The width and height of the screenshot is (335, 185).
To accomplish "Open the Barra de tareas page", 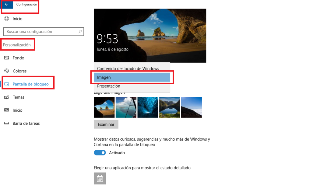I will pyautogui.click(x=26, y=123).
